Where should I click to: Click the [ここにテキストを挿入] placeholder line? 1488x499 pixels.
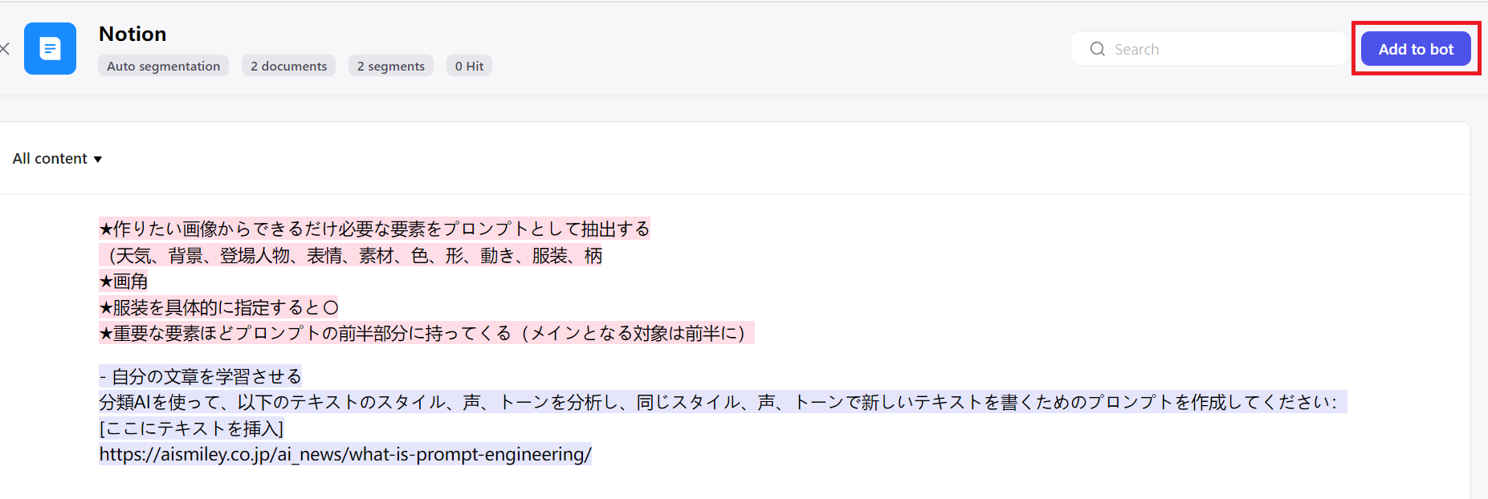pyautogui.click(x=191, y=428)
